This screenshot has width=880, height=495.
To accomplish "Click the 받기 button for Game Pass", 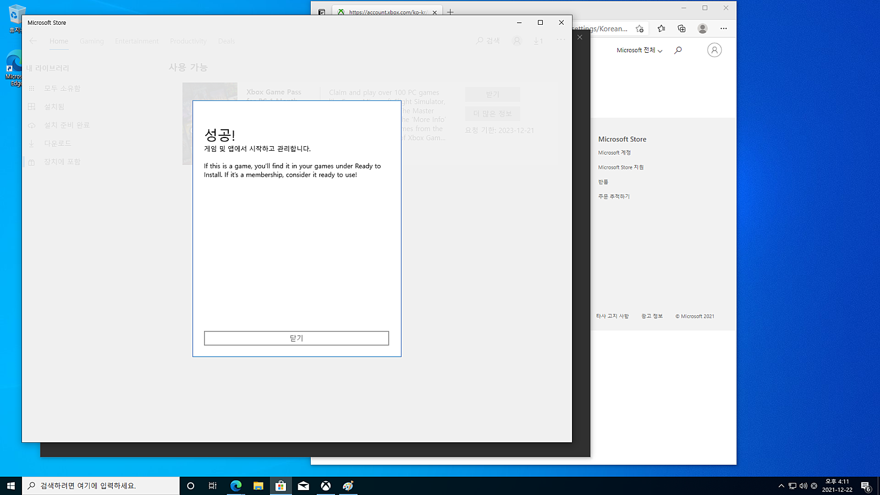I will (x=492, y=95).
